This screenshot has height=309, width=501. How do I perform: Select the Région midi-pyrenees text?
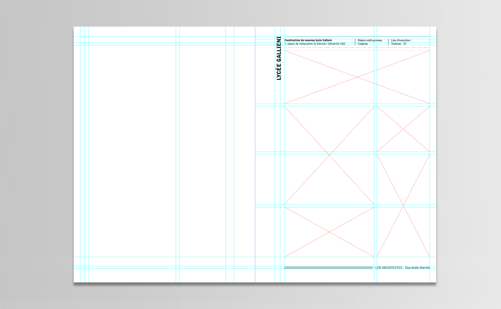point(369,40)
